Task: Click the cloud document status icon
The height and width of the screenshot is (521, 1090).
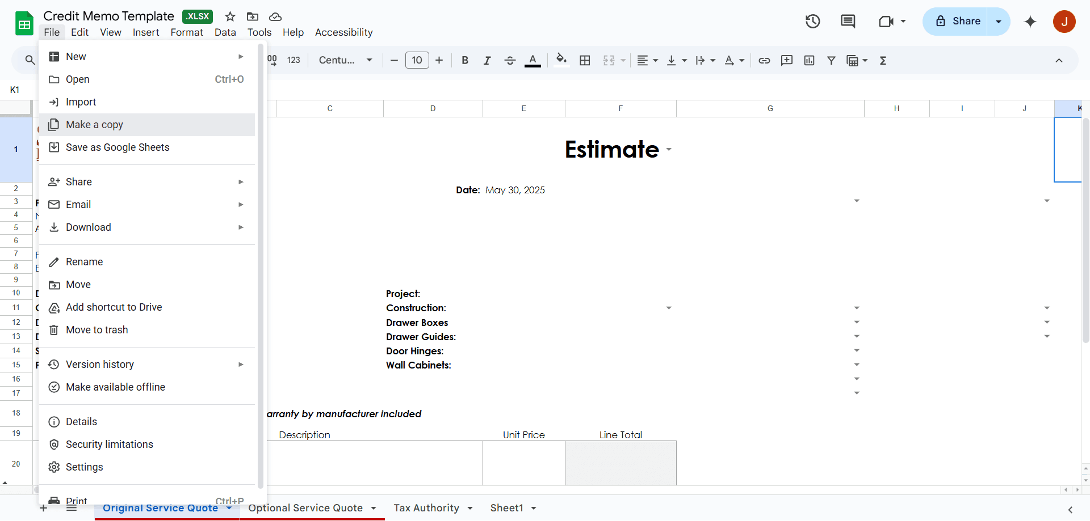Action: pos(275,16)
